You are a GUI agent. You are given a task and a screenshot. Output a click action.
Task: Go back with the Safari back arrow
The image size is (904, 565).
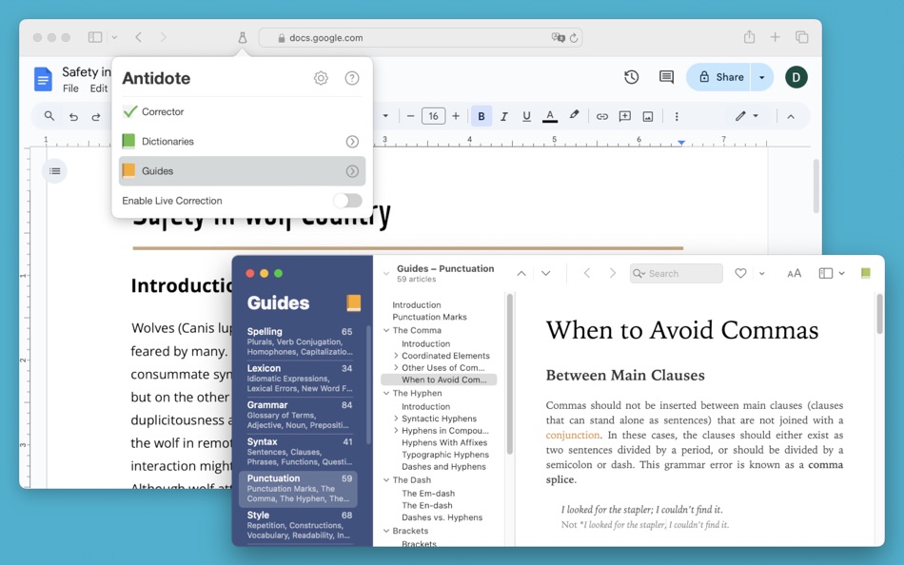tap(138, 37)
